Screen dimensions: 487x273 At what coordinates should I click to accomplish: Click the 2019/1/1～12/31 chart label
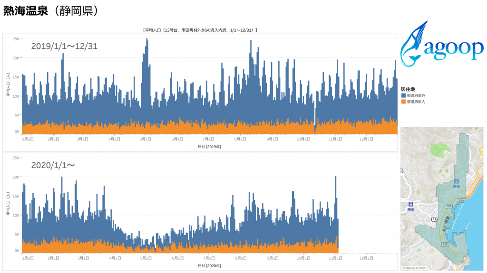(64, 46)
